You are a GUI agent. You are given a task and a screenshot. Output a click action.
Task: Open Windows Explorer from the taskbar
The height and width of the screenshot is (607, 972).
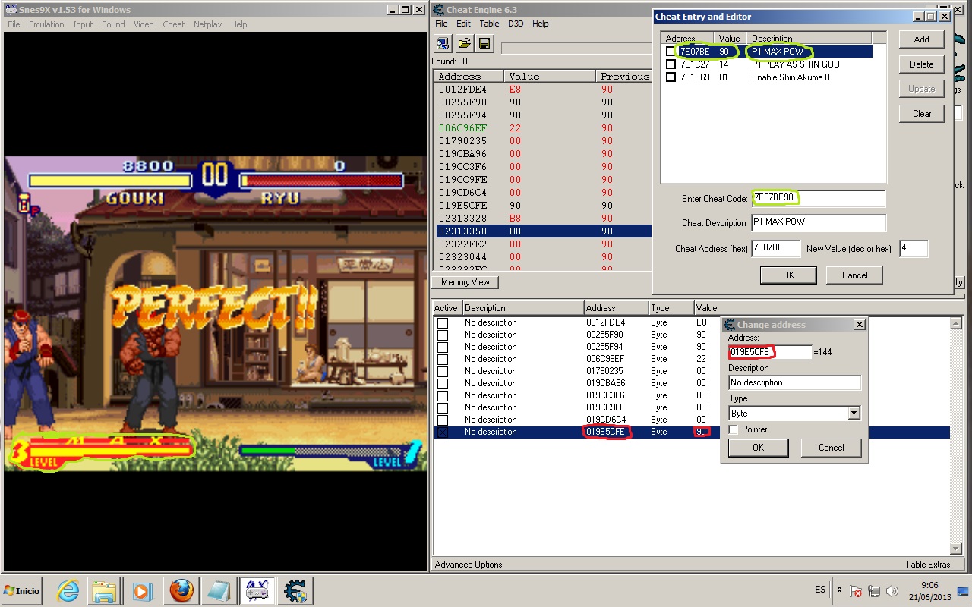[x=105, y=590]
